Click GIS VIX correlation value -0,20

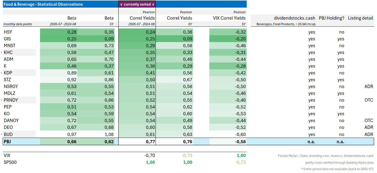(x=240, y=39)
